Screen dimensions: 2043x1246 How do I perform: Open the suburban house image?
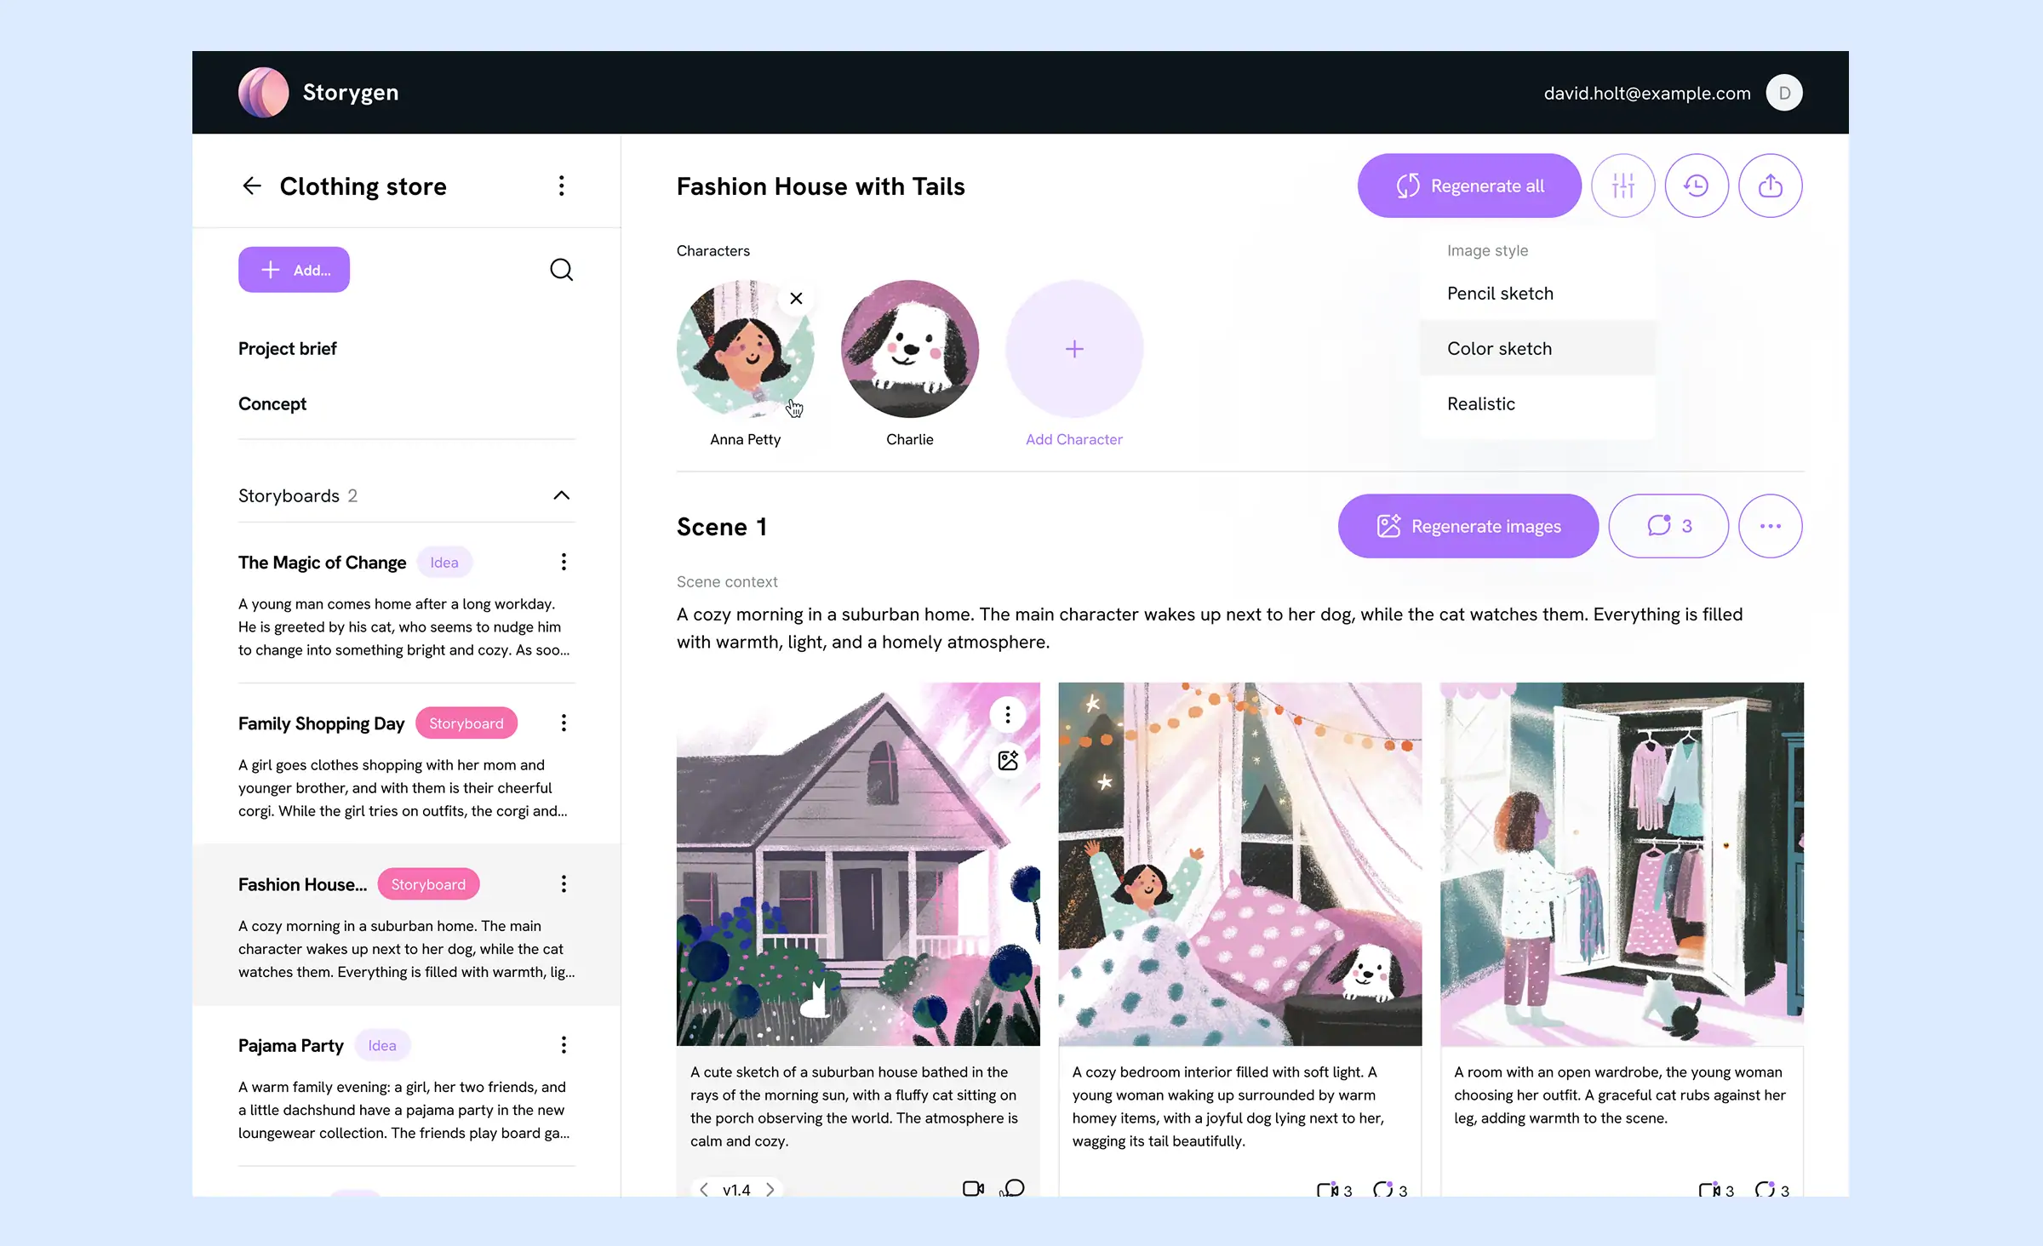coord(858,864)
